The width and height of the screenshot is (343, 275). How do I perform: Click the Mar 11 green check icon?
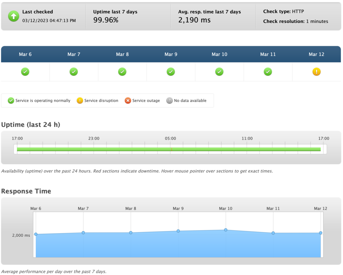click(x=268, y=72)
